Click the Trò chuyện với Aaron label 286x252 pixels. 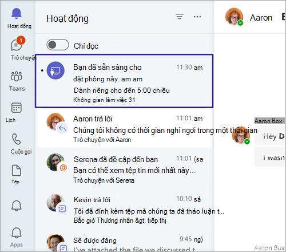click(x=102, y=140)
